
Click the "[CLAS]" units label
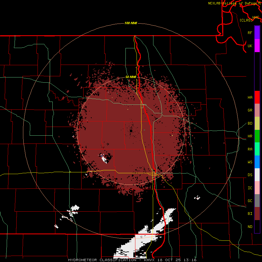coord(246,20)
